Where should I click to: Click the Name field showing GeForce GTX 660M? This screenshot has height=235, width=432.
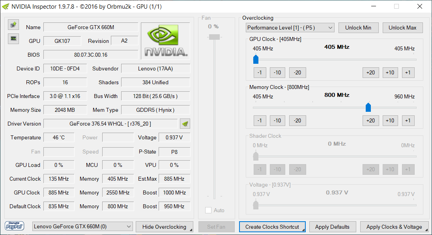[x=91, y=27]
